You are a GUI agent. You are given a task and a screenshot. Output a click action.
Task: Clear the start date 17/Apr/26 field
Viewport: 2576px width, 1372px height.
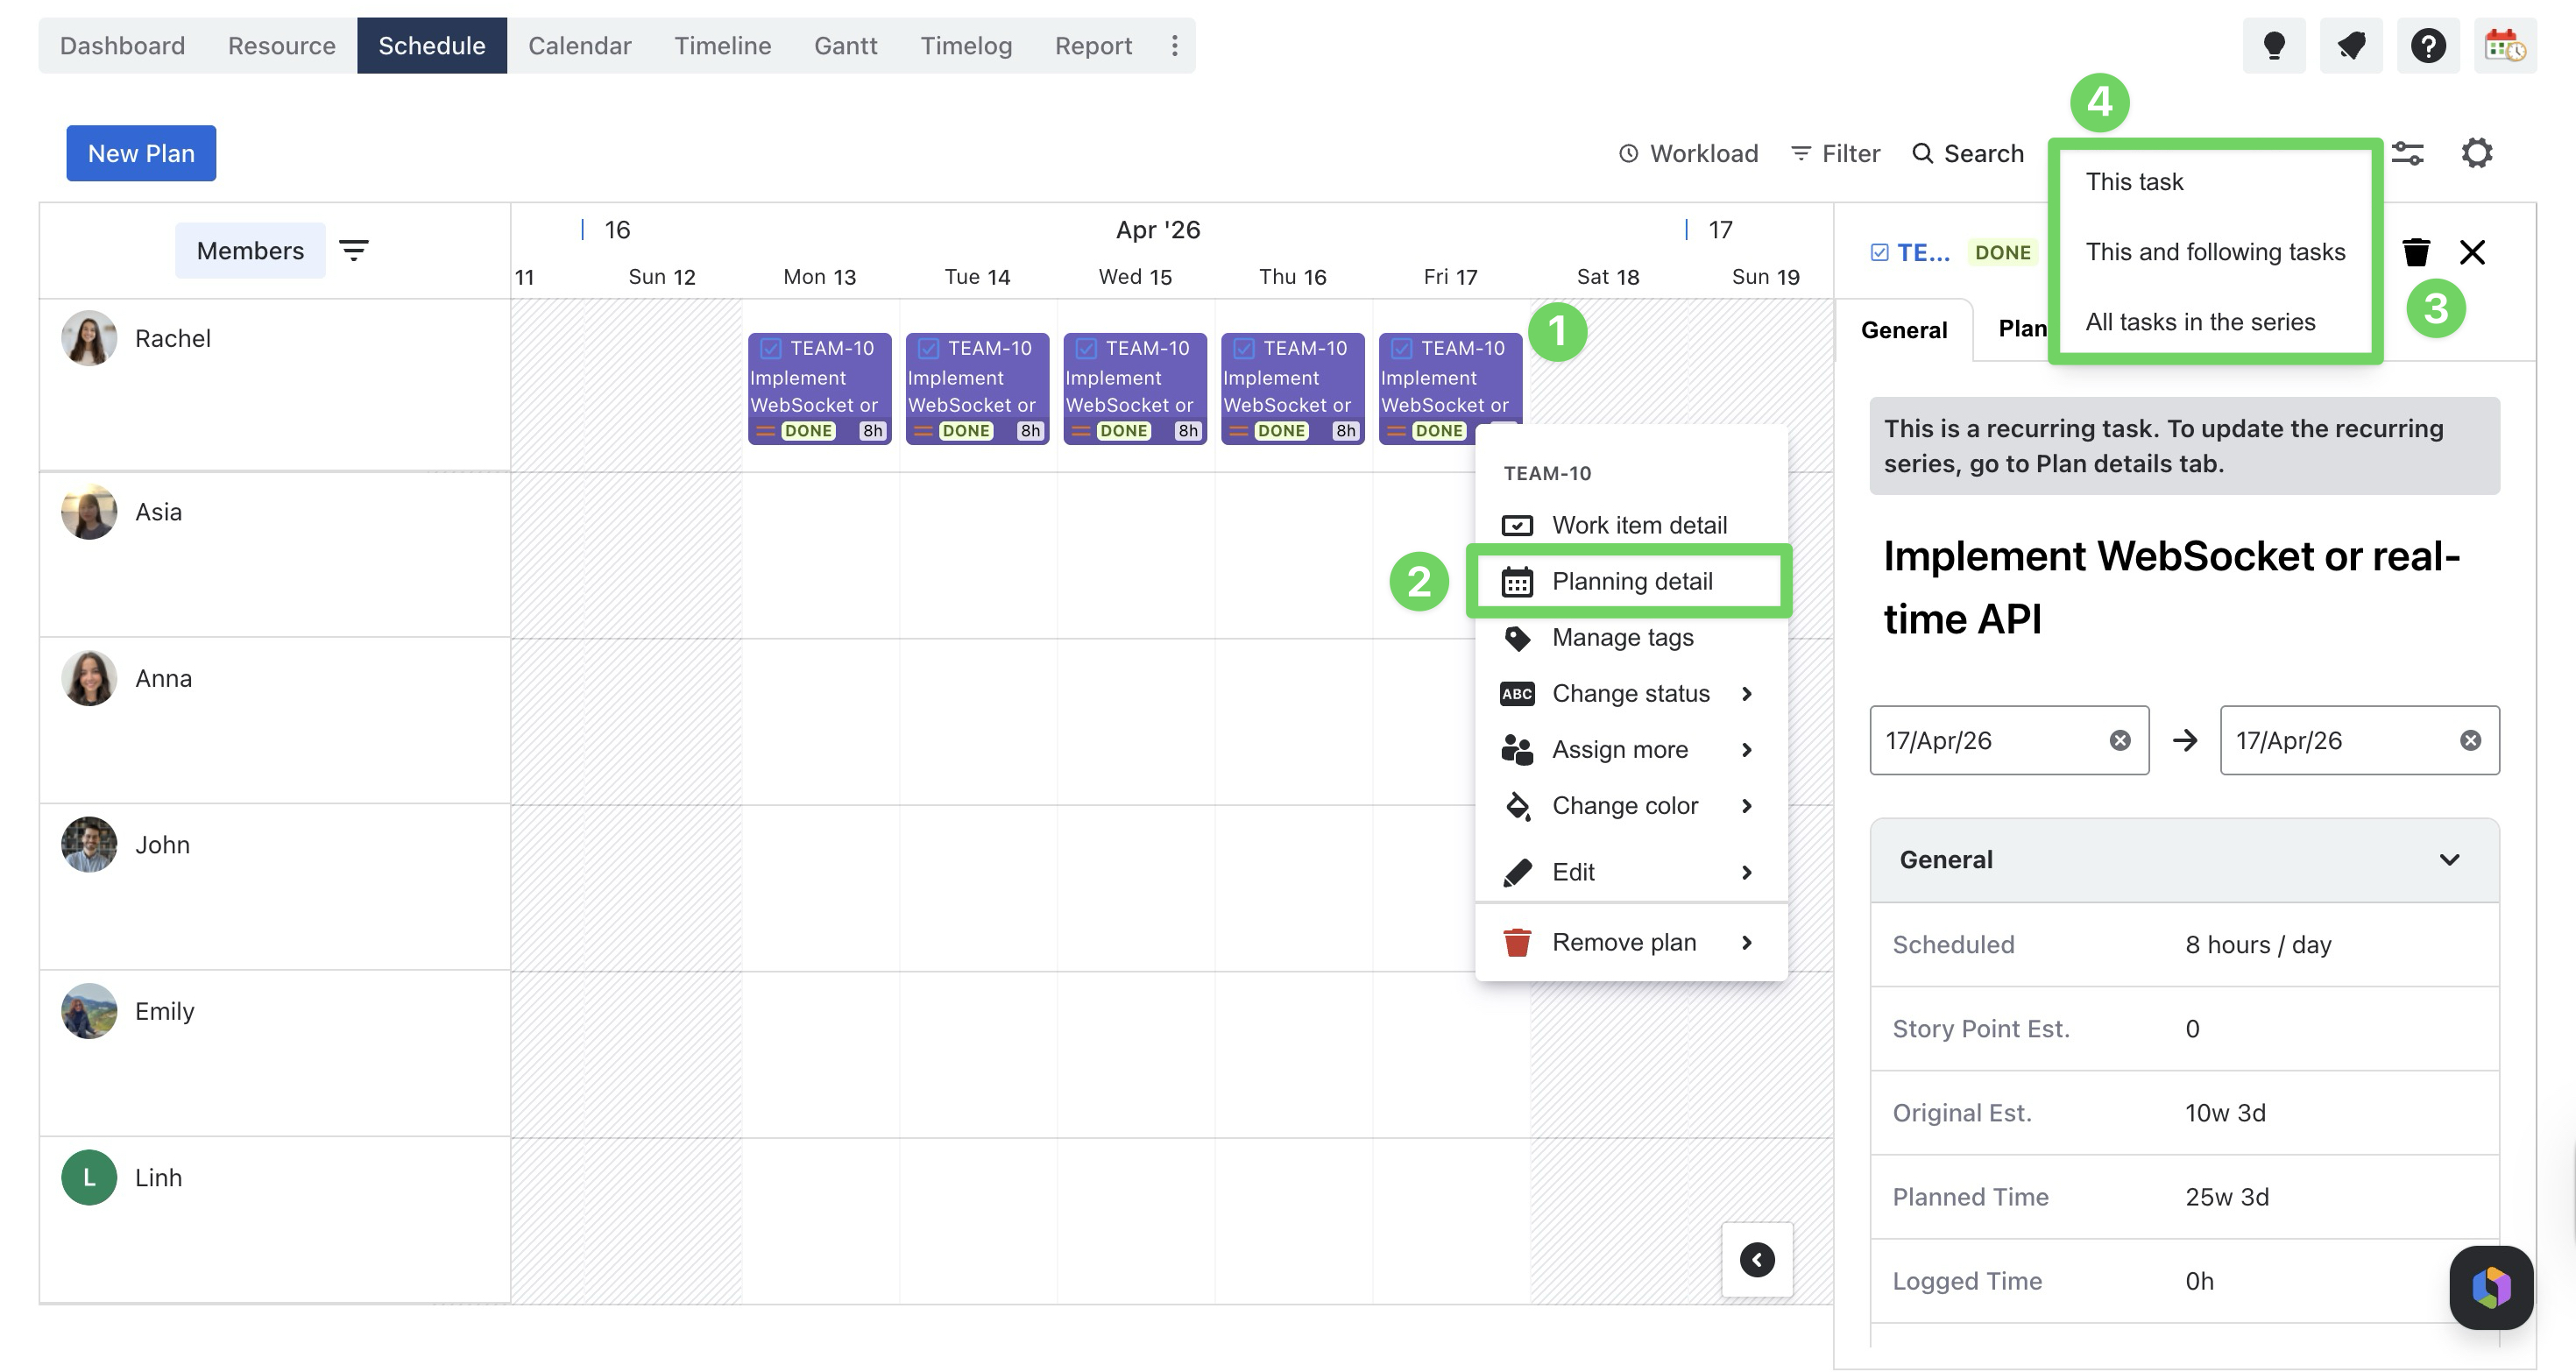[2119, 740]
